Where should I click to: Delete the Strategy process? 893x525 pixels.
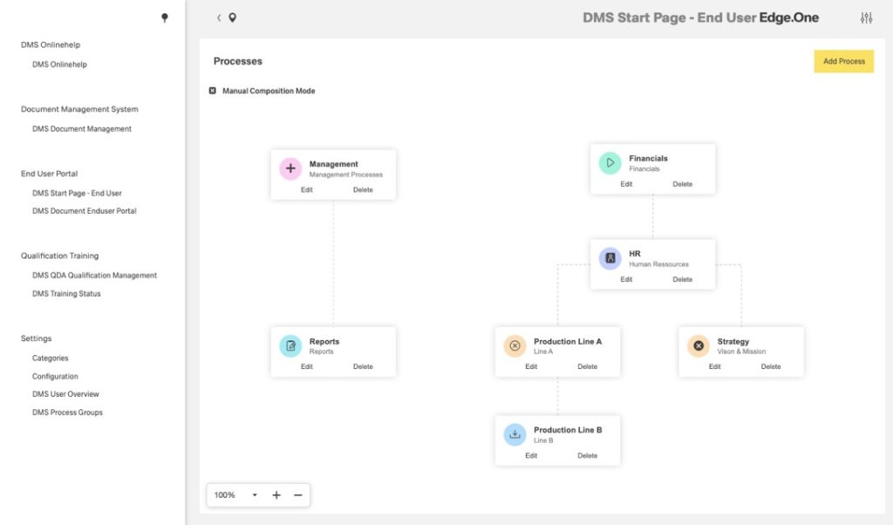[772, 366]
